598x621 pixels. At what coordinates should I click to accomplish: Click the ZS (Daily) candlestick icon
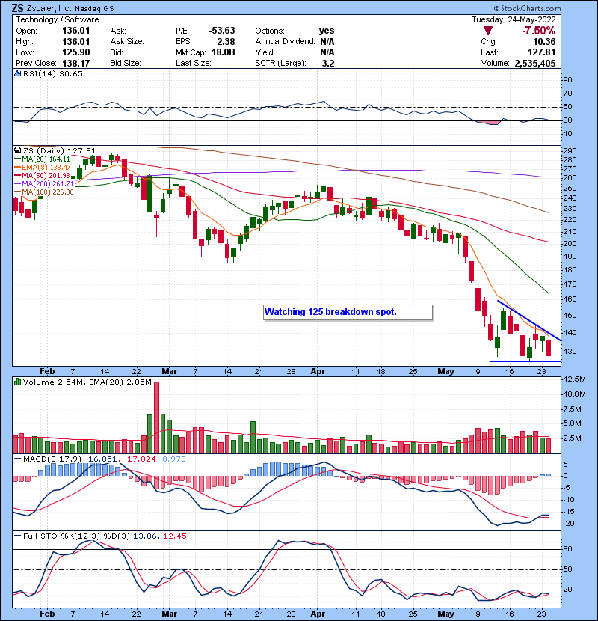tap(17, 151)
